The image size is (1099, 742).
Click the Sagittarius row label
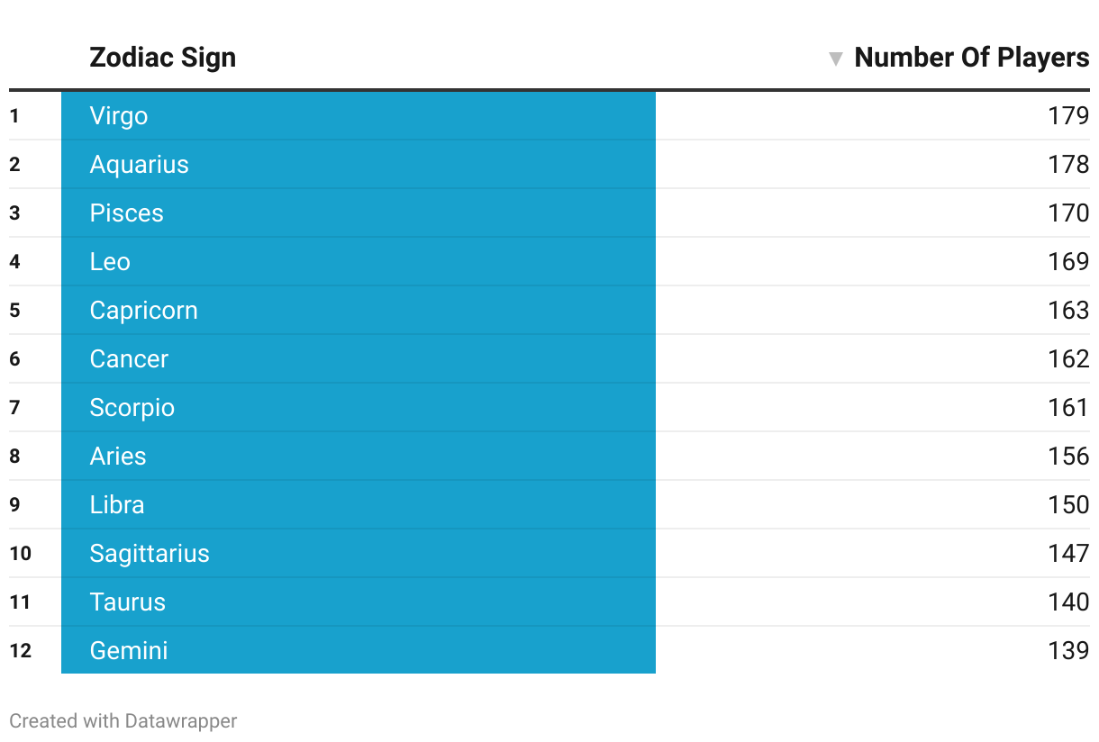(150, 554)
